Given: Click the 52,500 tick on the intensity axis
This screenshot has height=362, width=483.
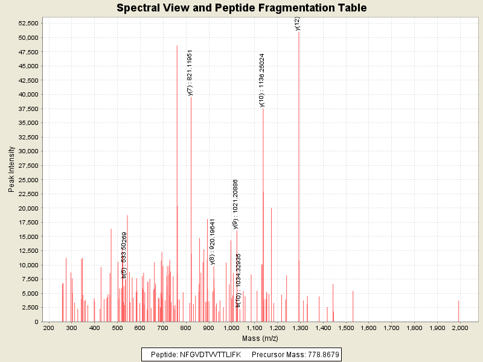Looking at the screenshot, I should (x=29, y=23).
